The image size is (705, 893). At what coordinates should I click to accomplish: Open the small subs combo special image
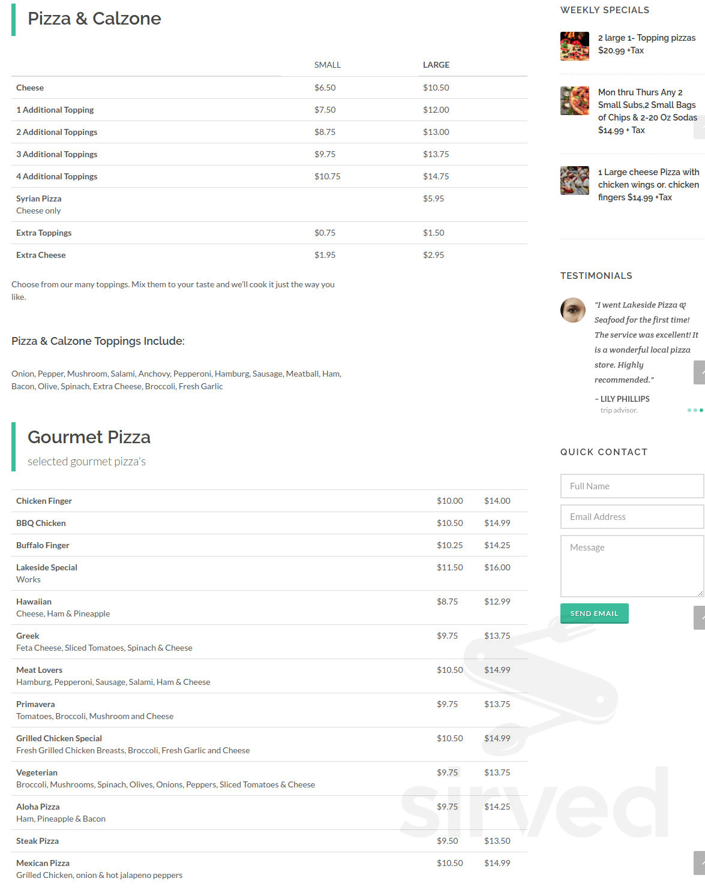coord(574,101)
